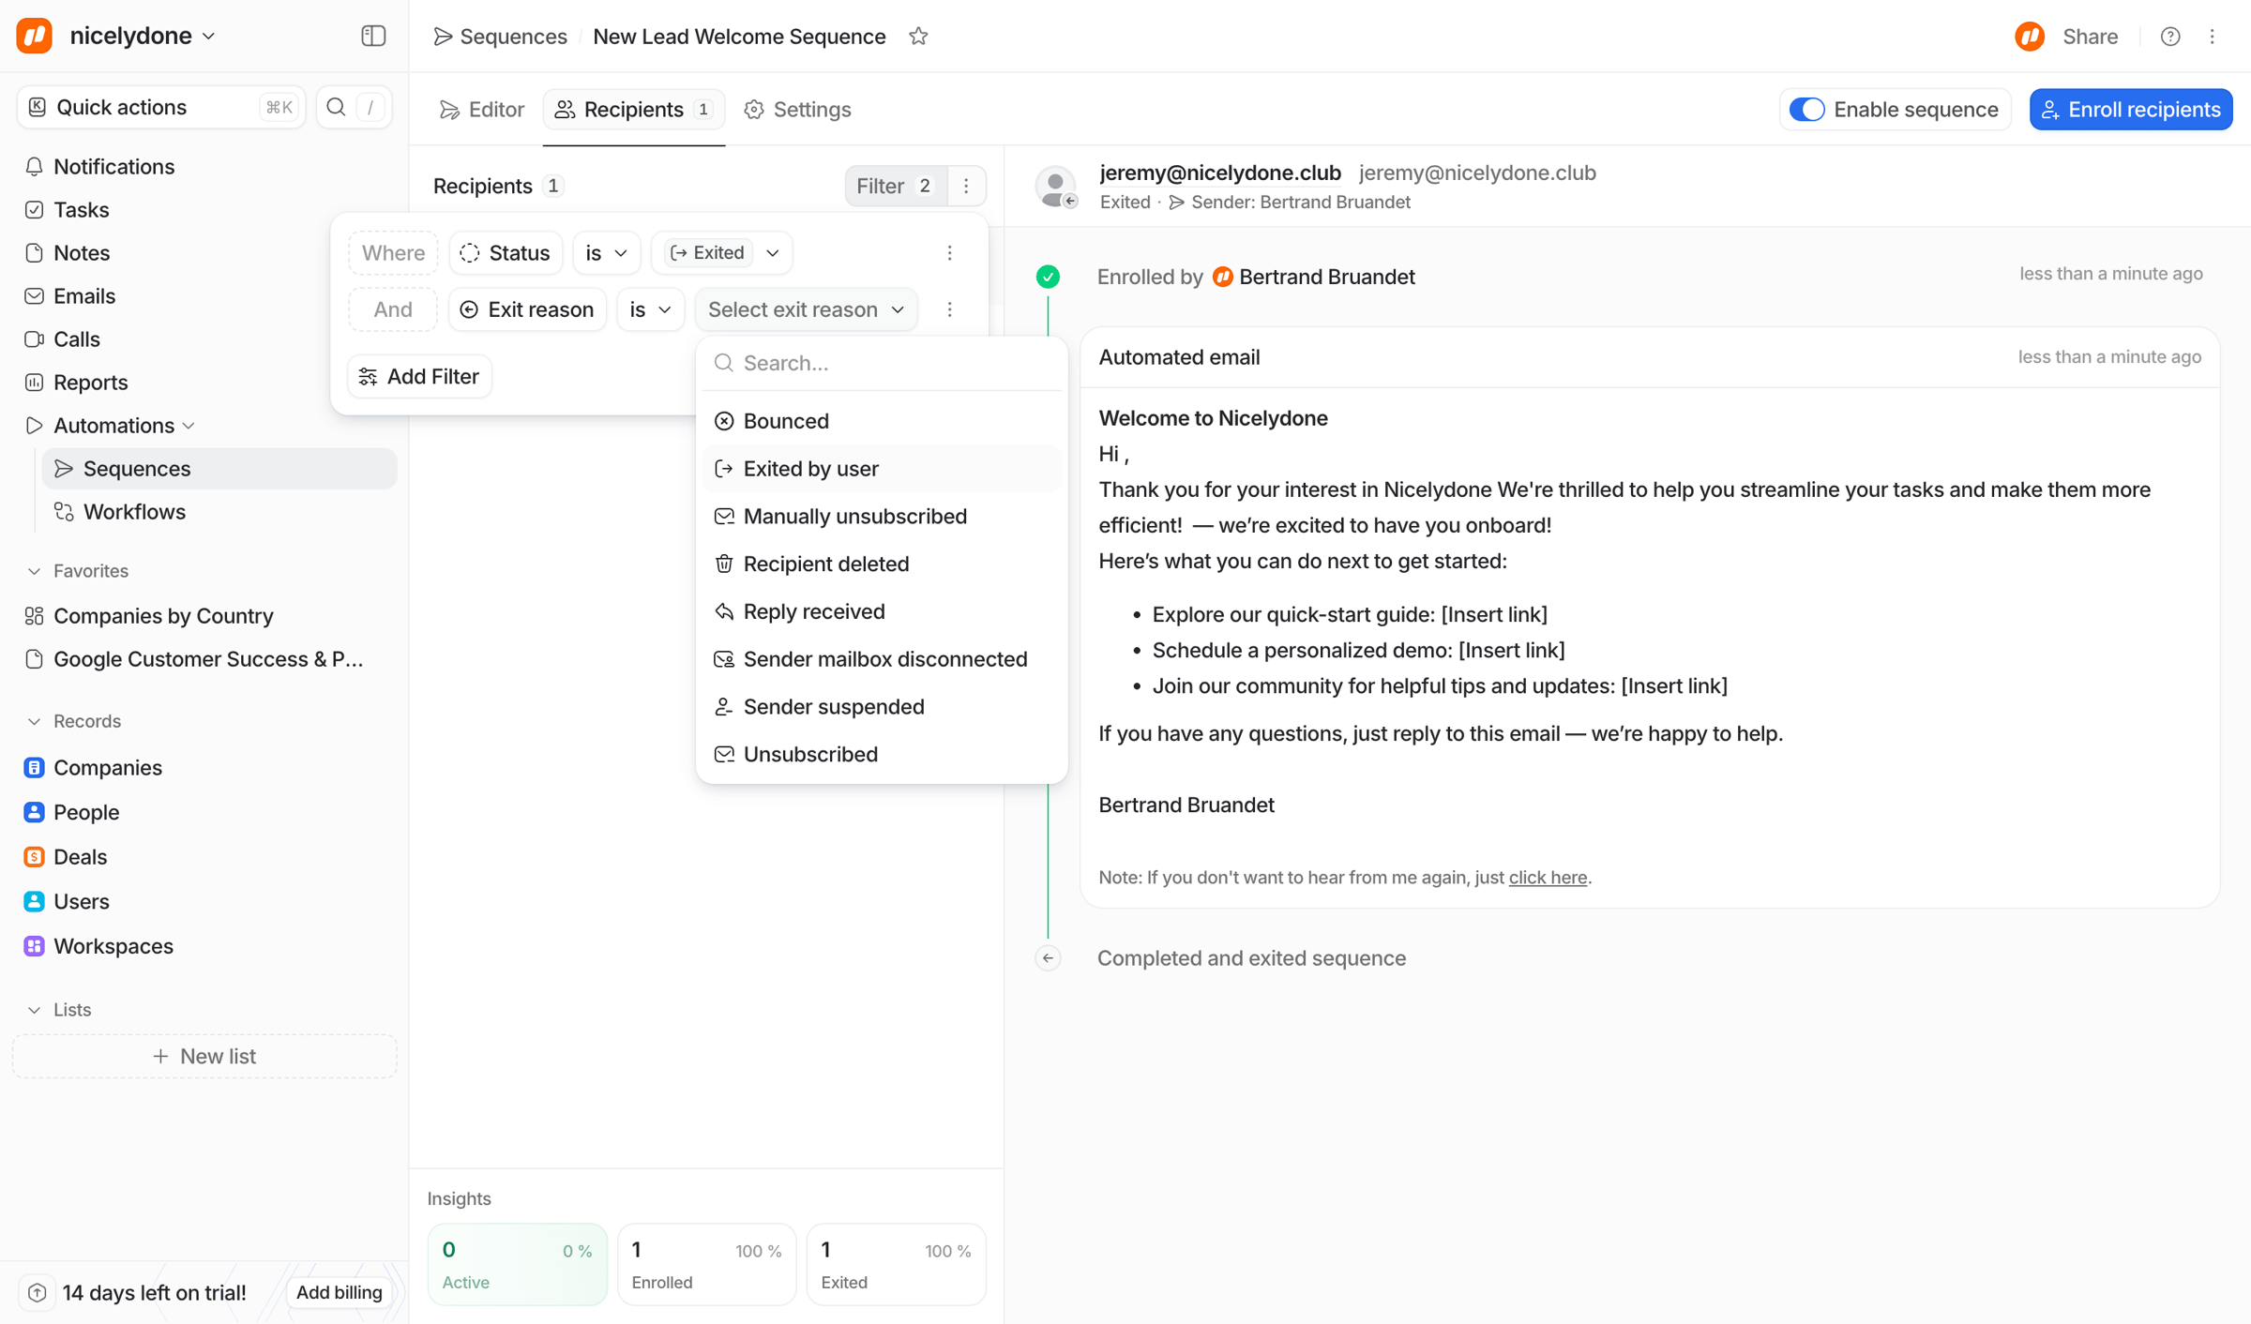Select Sender mailbox disconnected option

[882, 658]
